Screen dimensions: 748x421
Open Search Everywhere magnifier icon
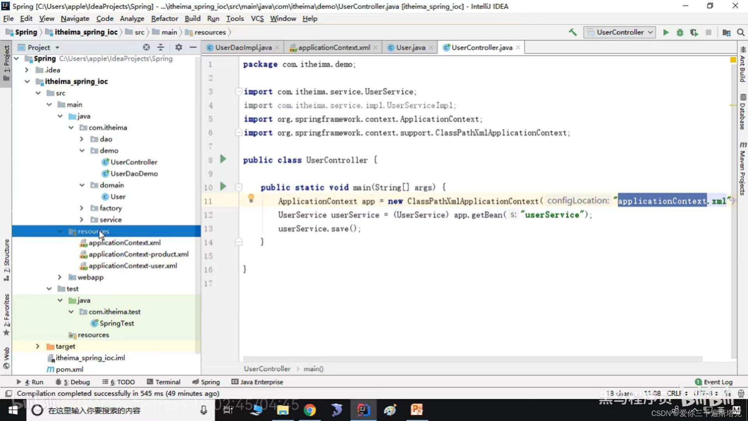pos(741,32)
